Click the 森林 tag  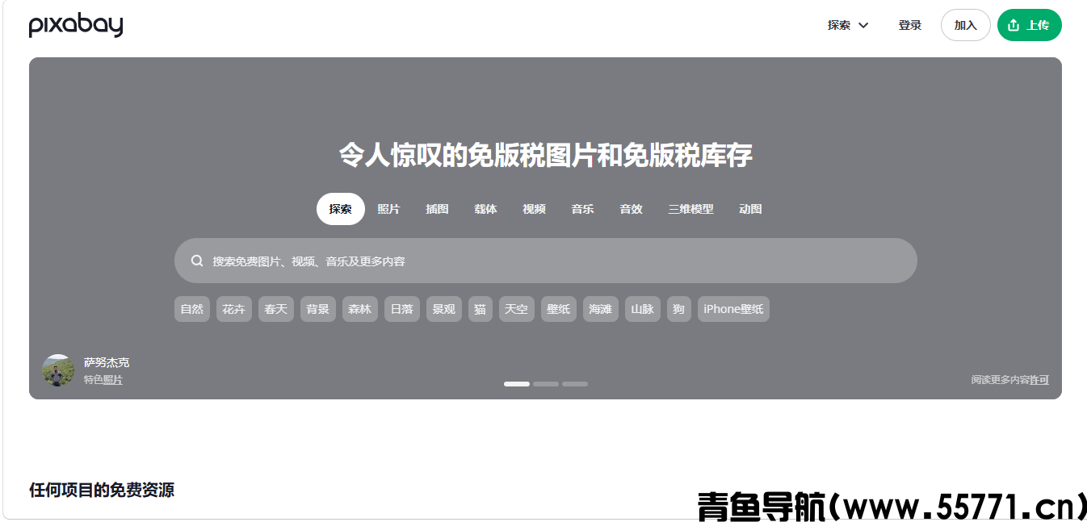(360, 309)
